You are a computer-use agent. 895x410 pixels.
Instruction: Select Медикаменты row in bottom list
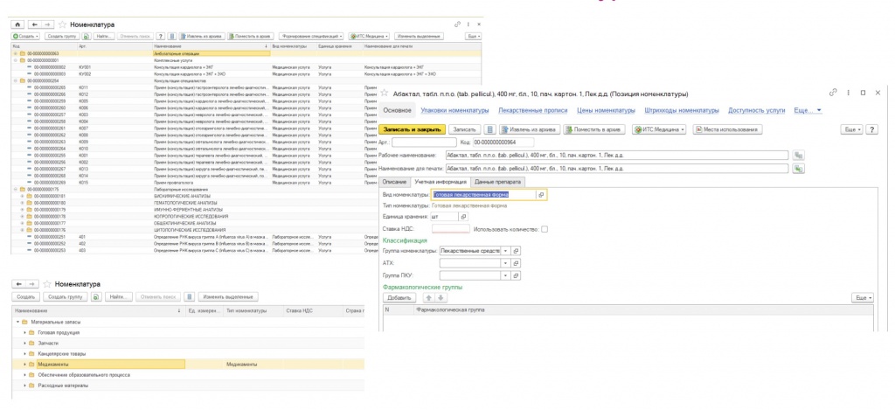point(189,365)
